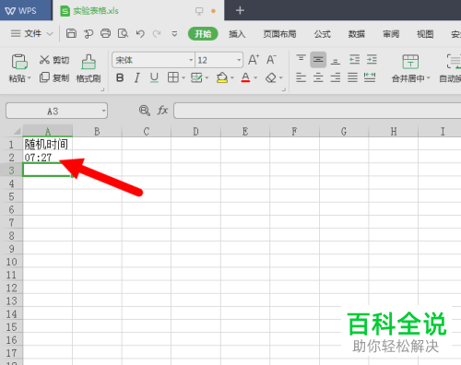Expand the Paste options arrow
This screenshot has width=461, height=365.
[x=30, y=78]
